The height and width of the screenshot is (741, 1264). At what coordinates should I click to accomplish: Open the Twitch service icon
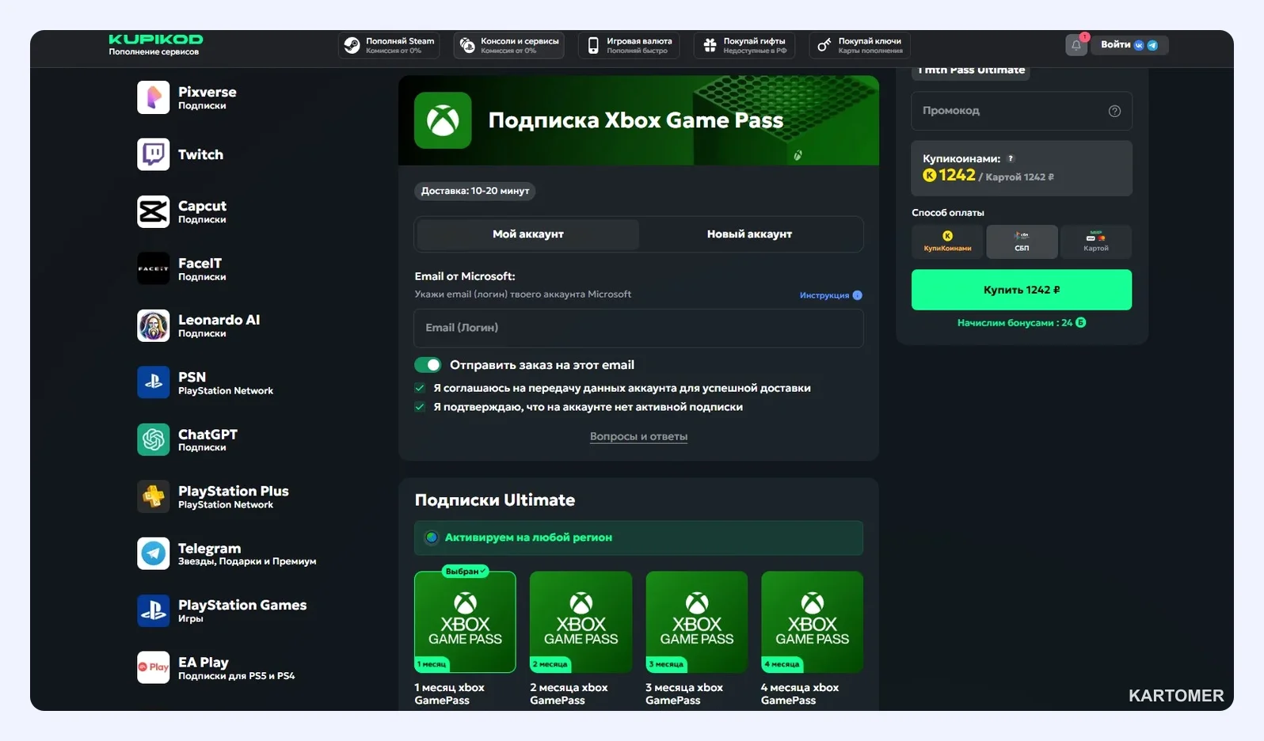point(153,154)
